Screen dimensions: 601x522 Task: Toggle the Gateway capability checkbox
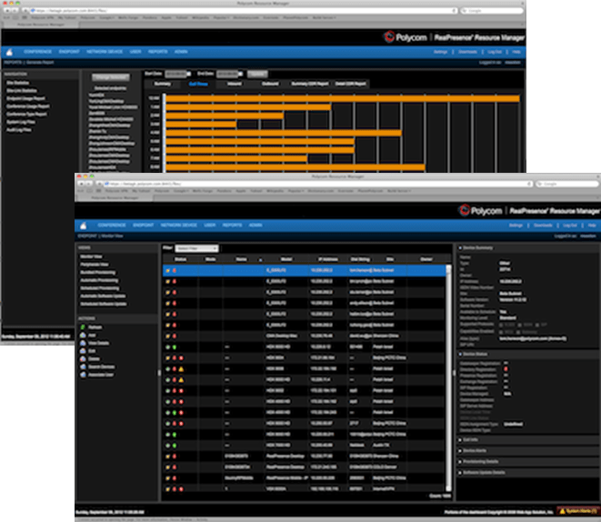pyautogui.click(x=519, y=332)
